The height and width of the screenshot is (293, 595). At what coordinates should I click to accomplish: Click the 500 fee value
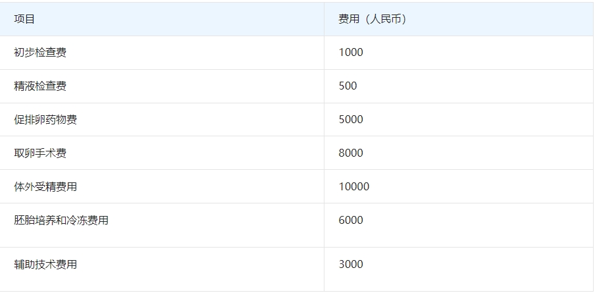(x=348, y=86)
